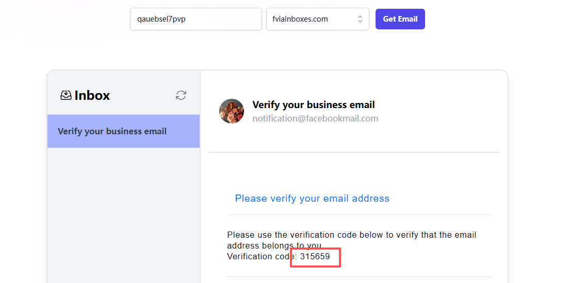Viewport: 585px width, 283px height.
Task: Click the up-down arrows on domain selector
Action: click(360, 19)
